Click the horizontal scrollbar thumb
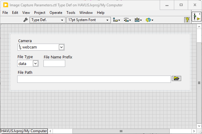 click(121, 131)
